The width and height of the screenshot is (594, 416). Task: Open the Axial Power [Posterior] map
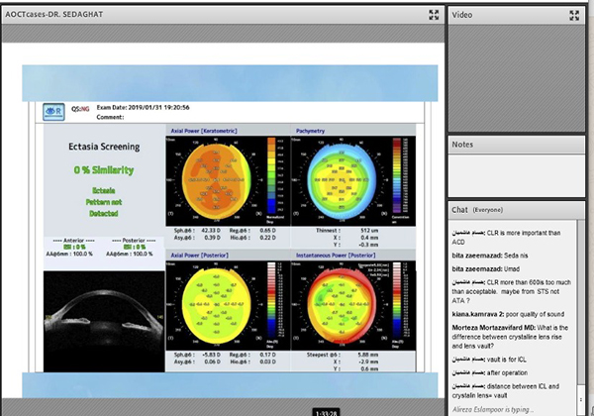[217, 305]
